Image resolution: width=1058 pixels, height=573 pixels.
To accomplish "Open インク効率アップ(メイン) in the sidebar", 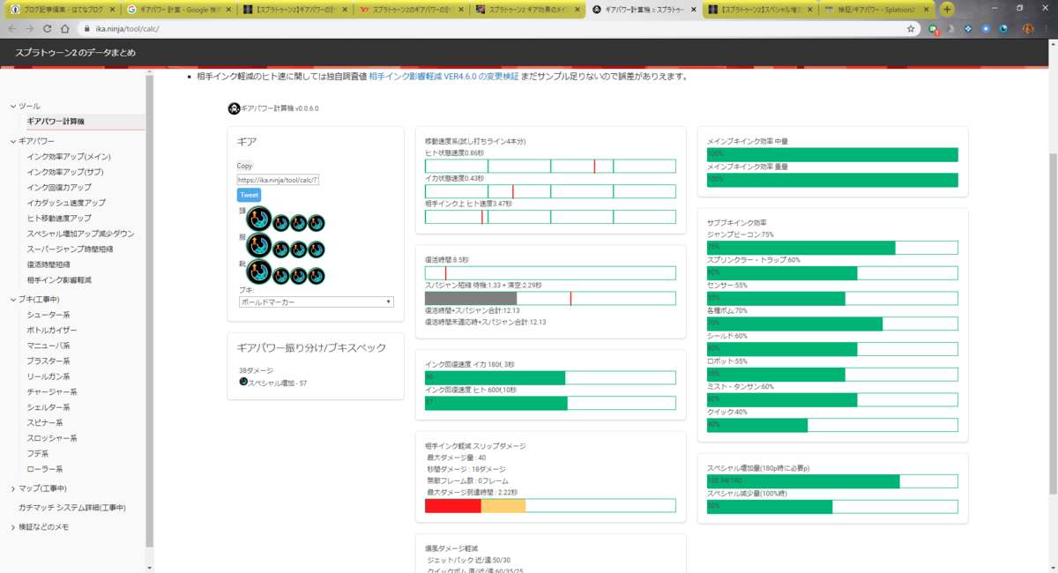I will (x=69, y=157).
